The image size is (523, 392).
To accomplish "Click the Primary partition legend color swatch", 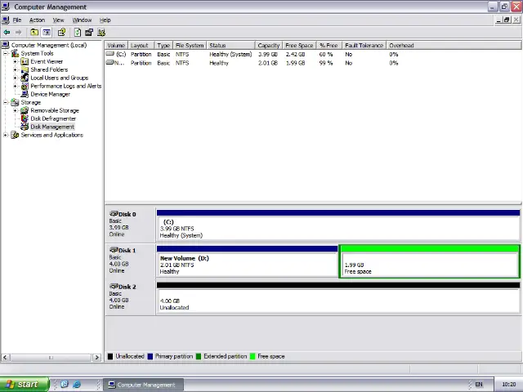I will pyautogui.click(x=150, y=357).
